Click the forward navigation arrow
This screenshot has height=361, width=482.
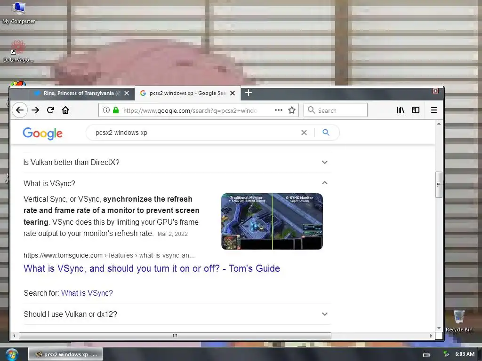click(35, 110)
